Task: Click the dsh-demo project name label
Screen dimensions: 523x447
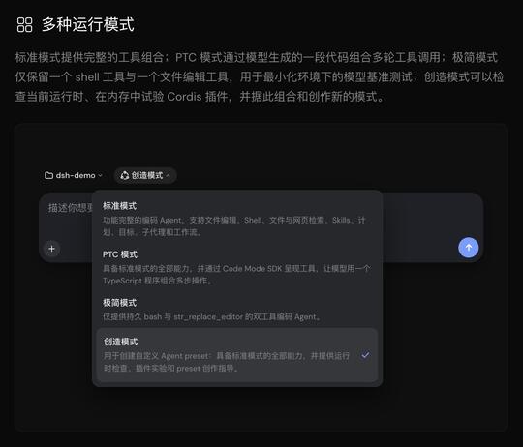Action: pos(76,175)
